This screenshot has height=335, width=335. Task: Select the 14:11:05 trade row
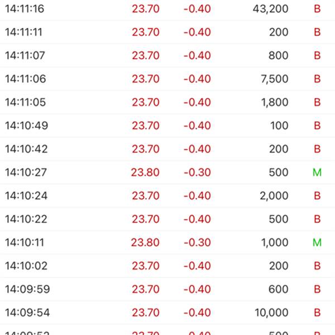[x=167, y=102]
